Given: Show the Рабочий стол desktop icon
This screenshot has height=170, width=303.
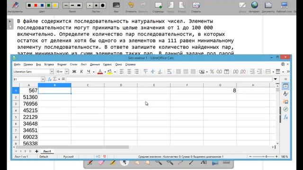Looking at the screenshot, I should tap(284, 5).
